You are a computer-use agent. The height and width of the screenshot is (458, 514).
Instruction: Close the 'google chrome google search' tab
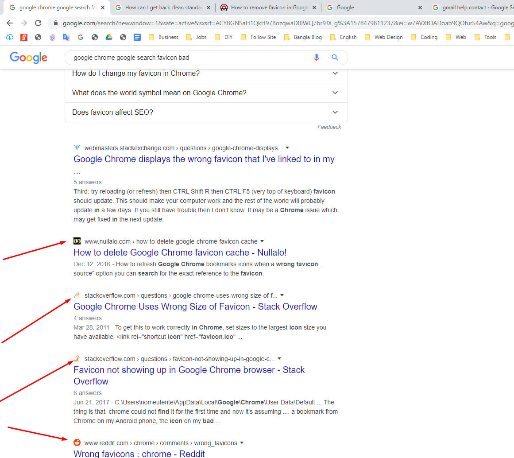click(103, 8)
